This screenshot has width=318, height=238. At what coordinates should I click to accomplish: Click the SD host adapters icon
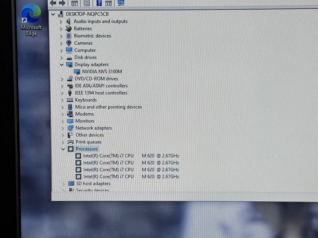(x=71, y=183)
